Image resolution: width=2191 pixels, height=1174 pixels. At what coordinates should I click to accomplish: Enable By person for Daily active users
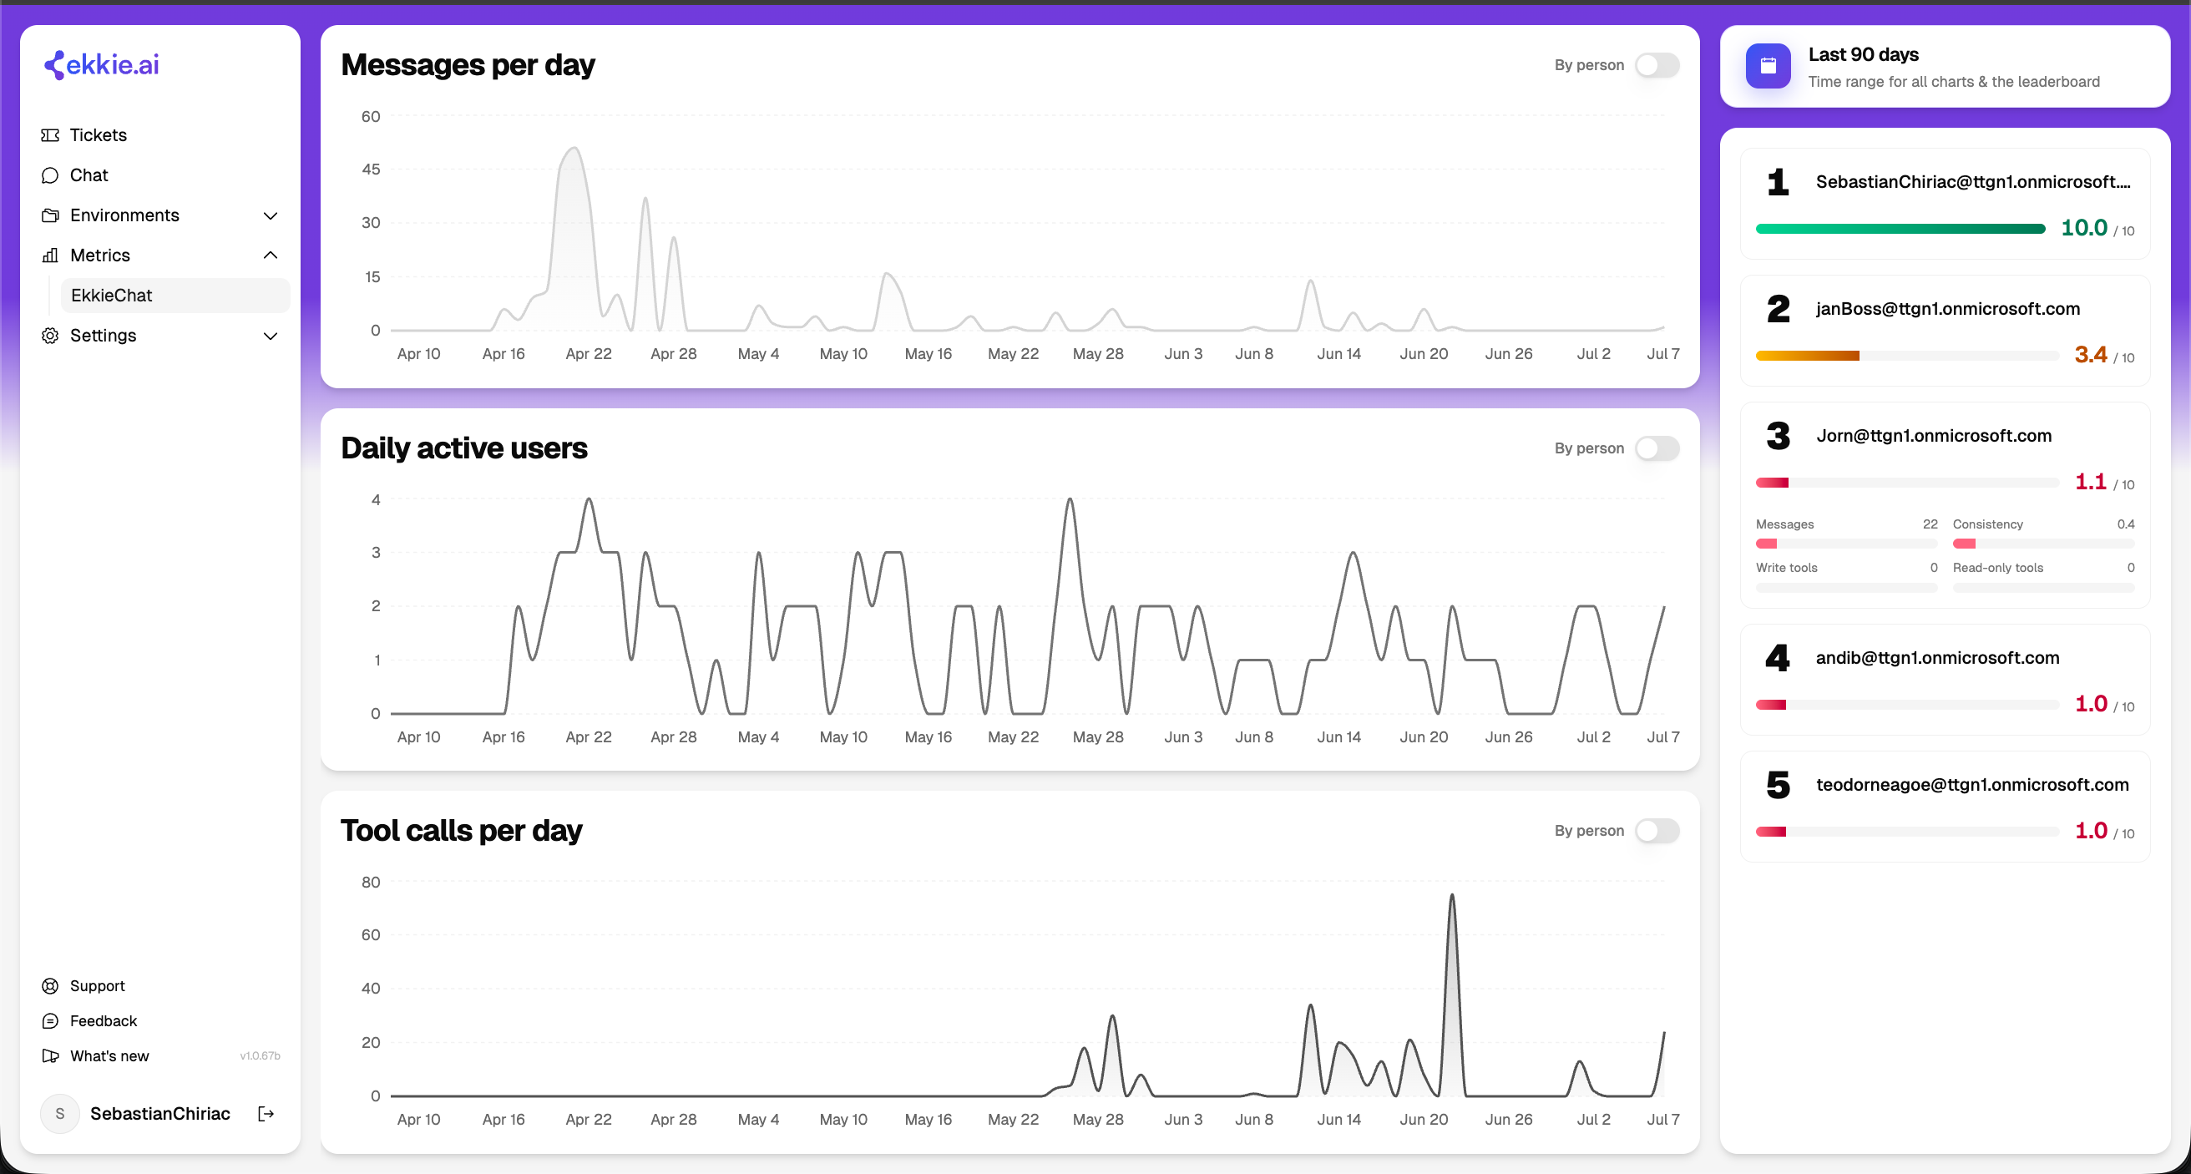point(1657,448)
